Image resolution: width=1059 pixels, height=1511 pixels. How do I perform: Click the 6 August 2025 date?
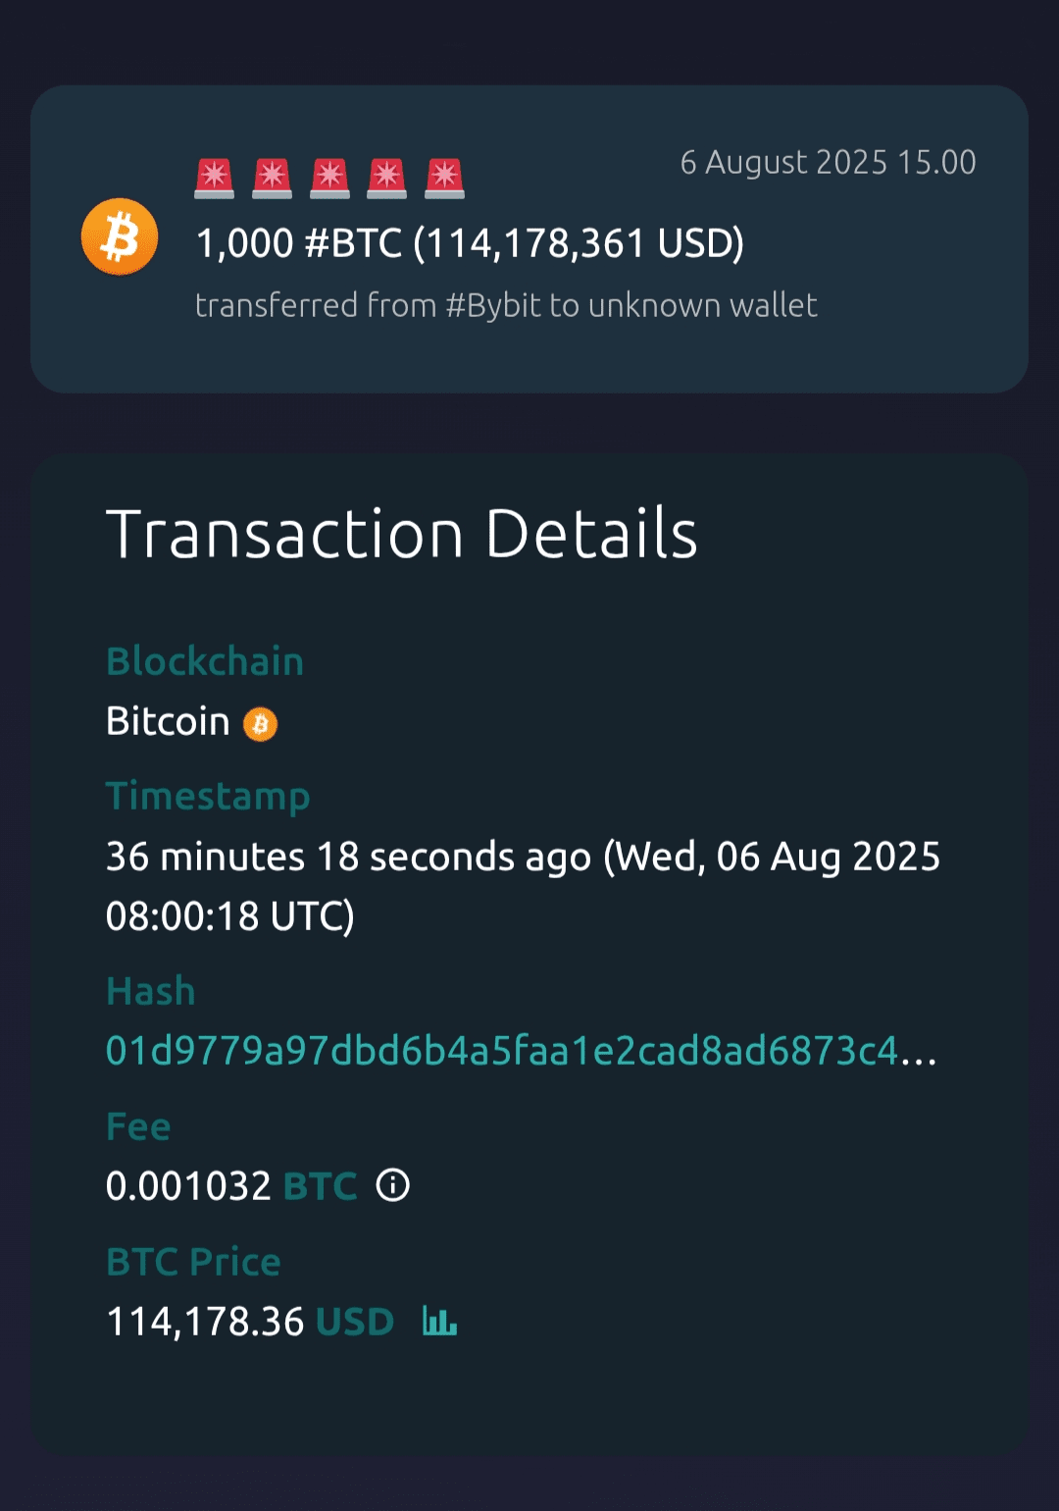click(828, 162)
